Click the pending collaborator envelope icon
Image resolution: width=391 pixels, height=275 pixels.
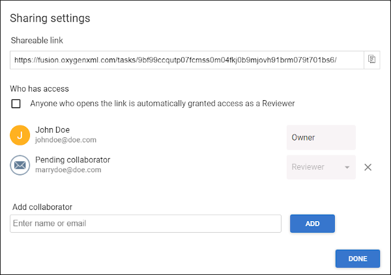[20, 165]
